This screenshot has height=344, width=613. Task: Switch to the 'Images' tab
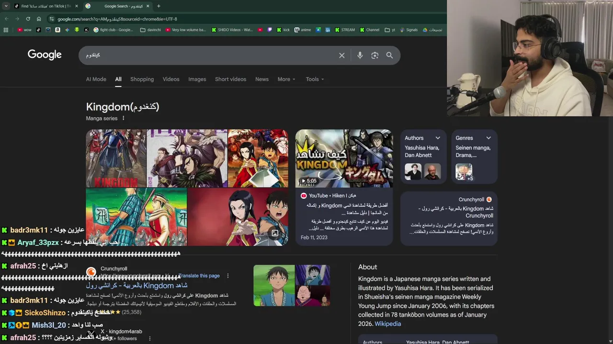pos(197,79)
